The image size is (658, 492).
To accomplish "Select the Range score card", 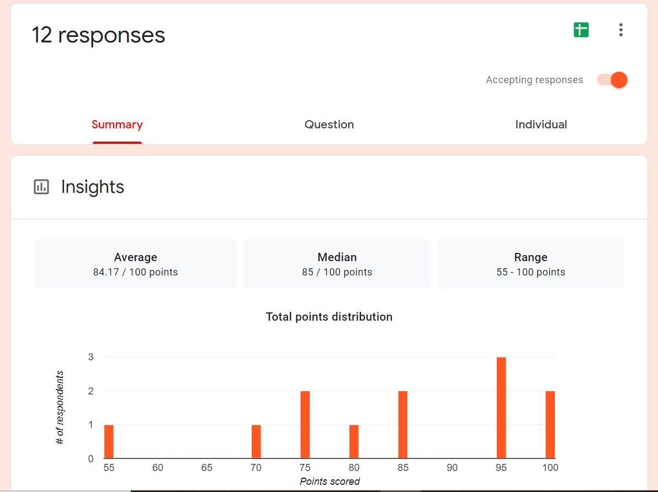I will tap(530, 264).
